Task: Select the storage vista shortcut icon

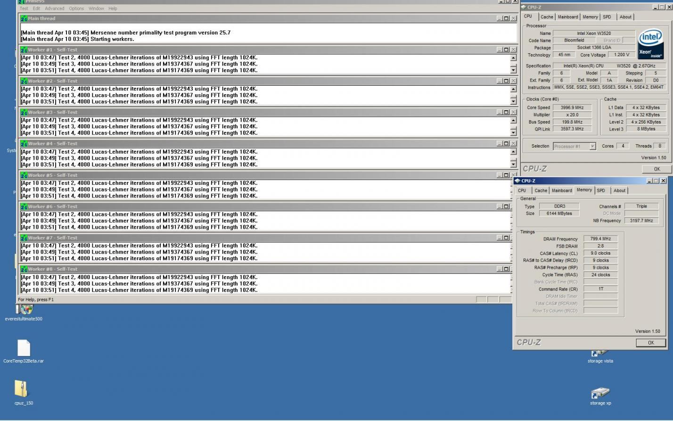Action: point(600,352)
